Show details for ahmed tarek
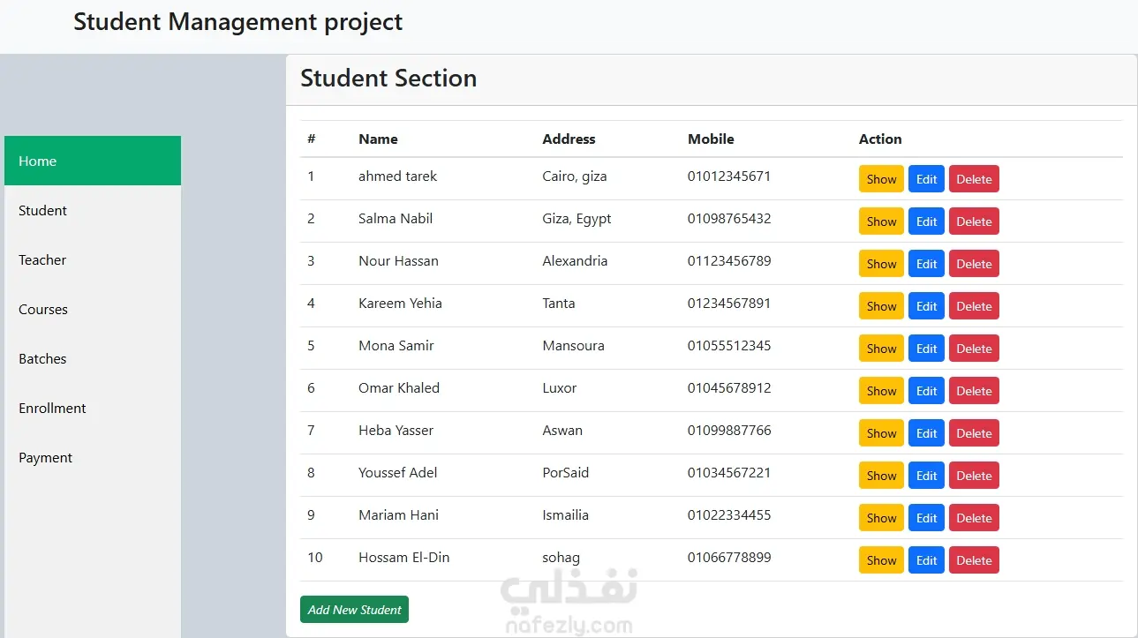This screenshot has height=638, width=1138. 881,179
